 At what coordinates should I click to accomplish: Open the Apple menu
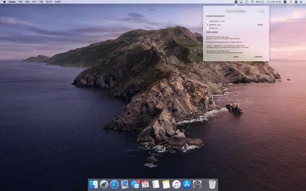[5, 2]
